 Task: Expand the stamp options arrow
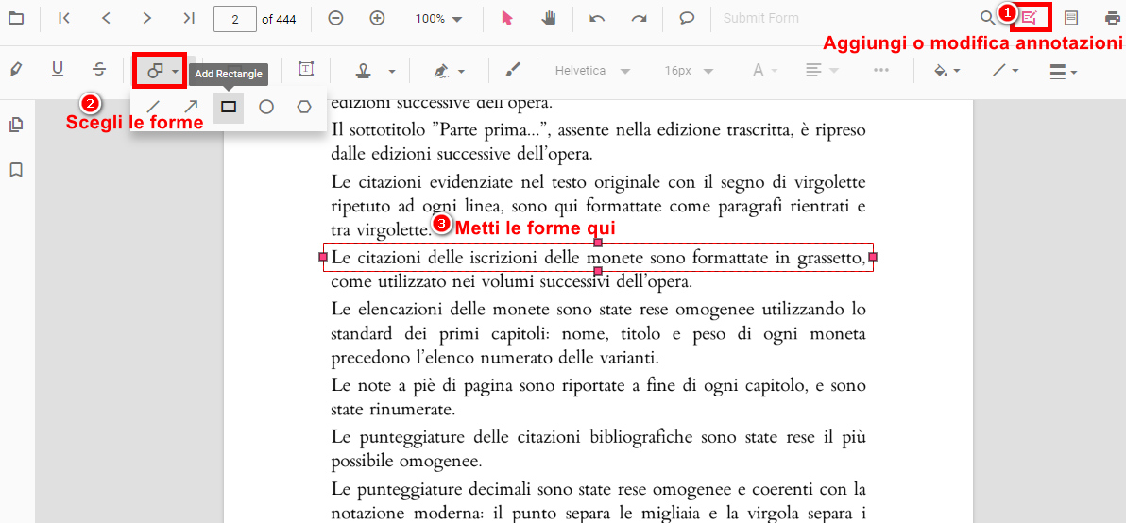click(392, 71)
